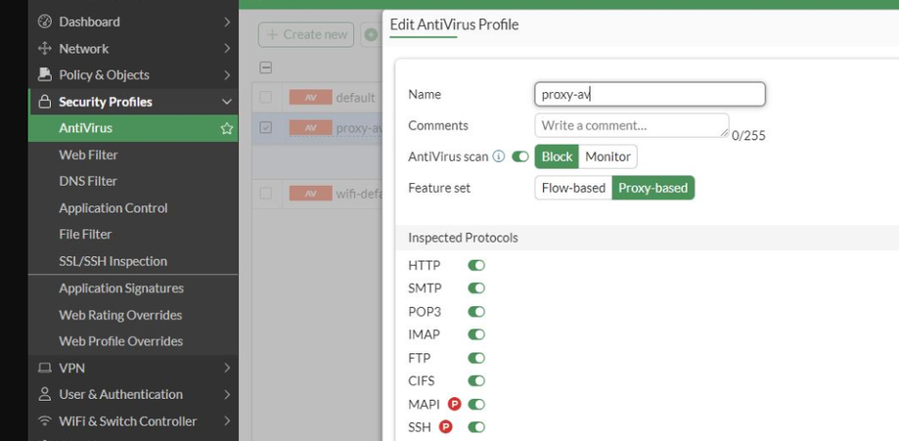The image size is (899, 441).
Task: Open the Web Filter menu item
Action: click(88, 154)
